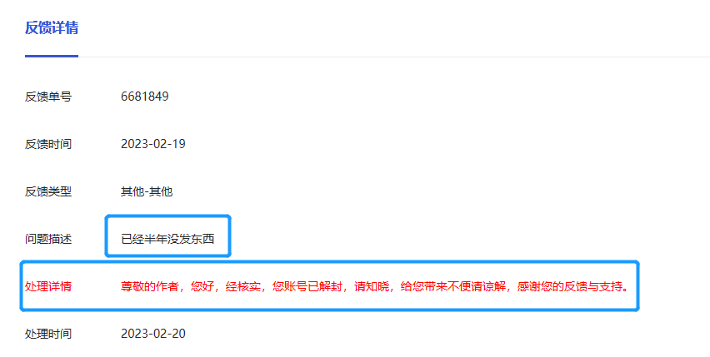Viewport: 710px width, 357px height.
Task: Click the 反馈类型 label
Action: [48, 191]
